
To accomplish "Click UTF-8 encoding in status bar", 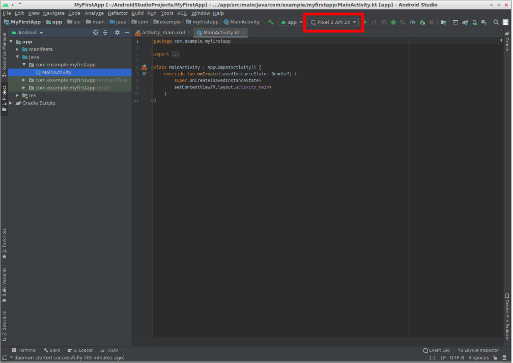I will [457, 358].
